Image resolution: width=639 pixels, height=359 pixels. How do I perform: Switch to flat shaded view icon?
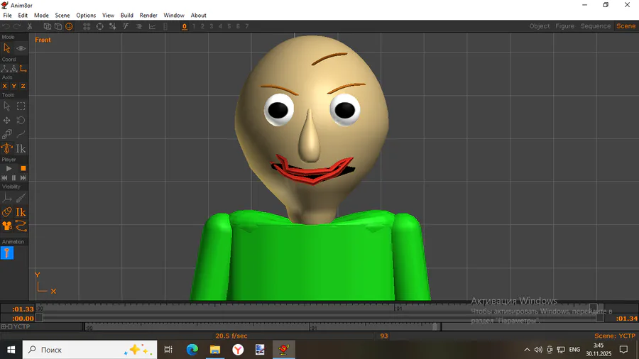click(x=58, y=26)
